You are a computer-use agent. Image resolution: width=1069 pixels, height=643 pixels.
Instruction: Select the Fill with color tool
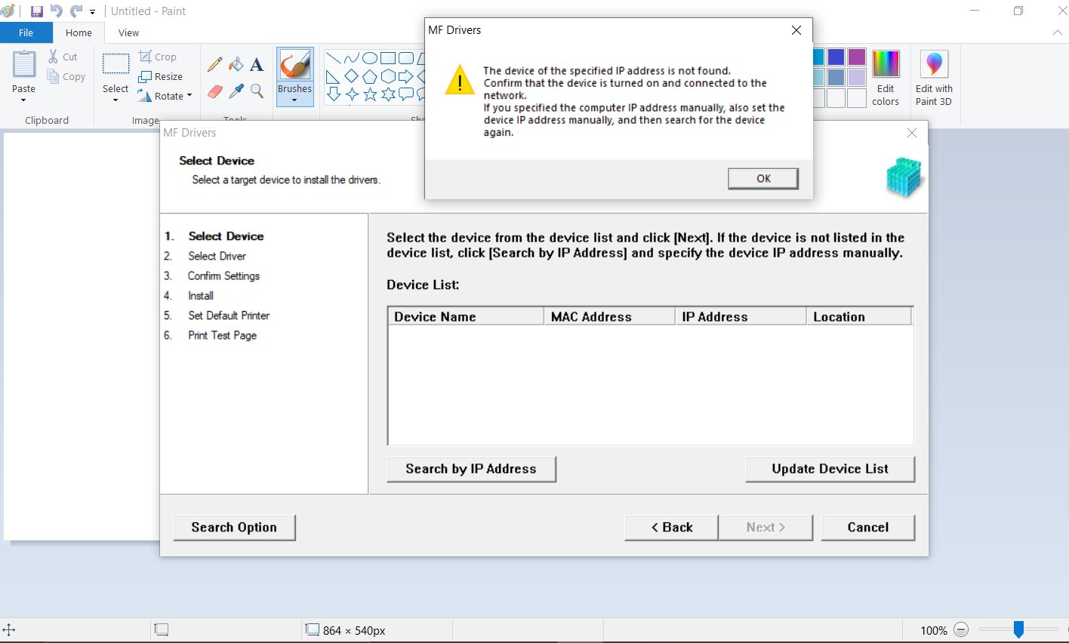click(x=236, y=64)
